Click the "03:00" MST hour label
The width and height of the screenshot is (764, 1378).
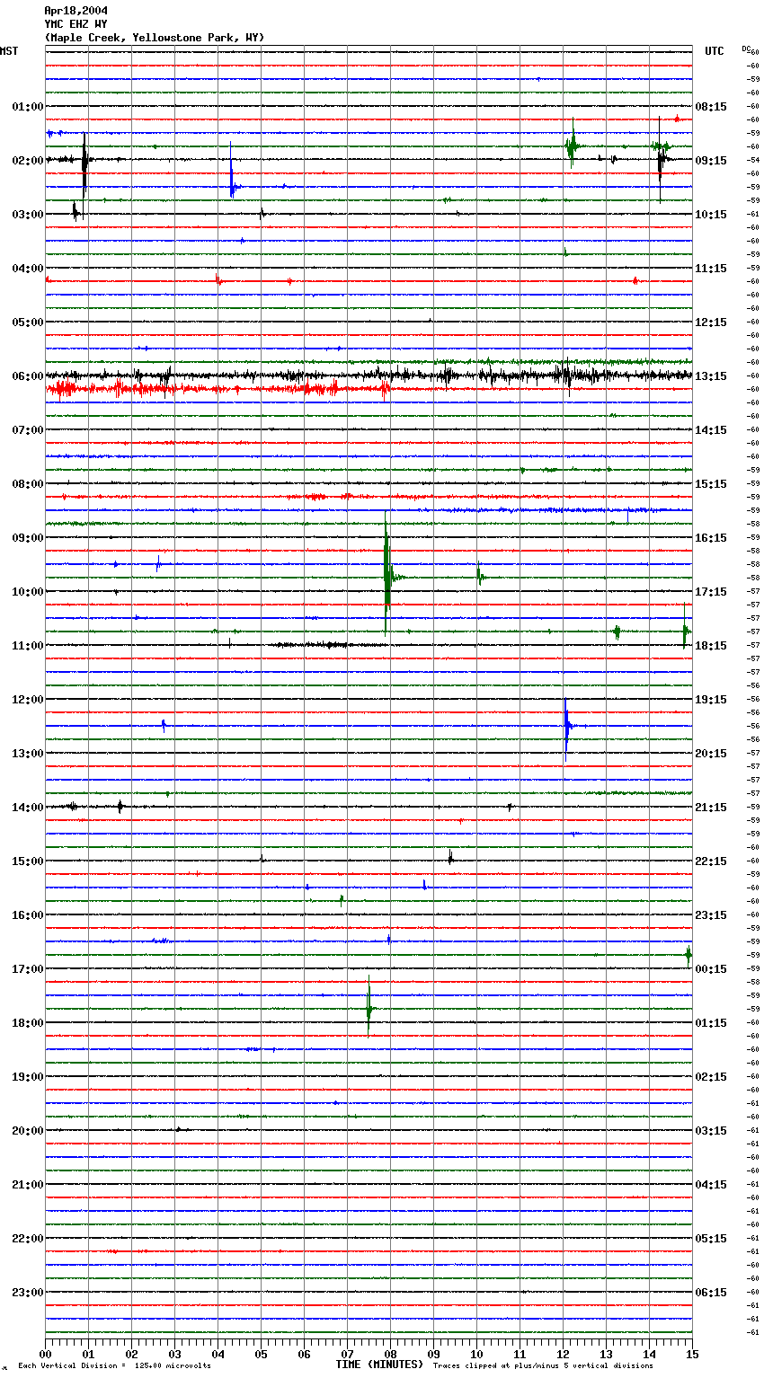click(28, 214)
